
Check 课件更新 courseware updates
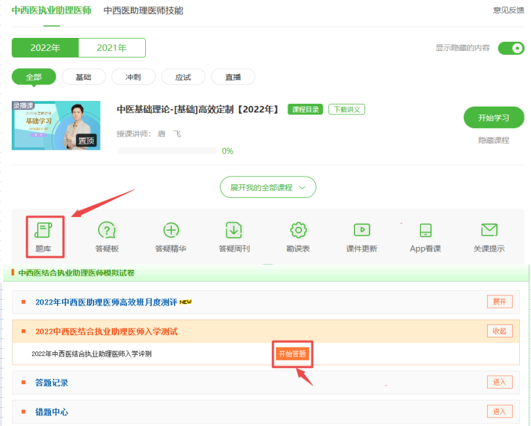(362, 237)
